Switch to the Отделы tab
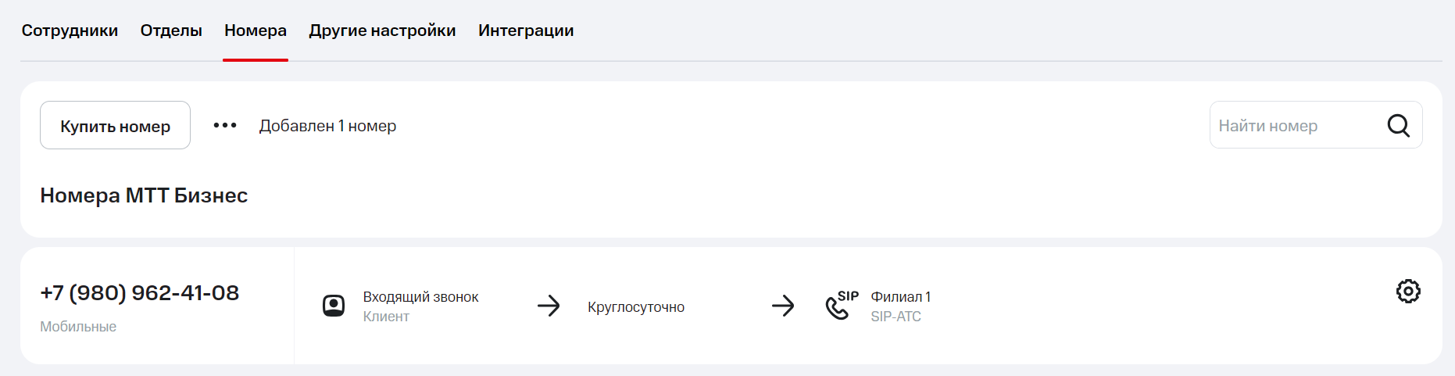This screenshot has width=1455, height=376. click(x=171, y=30)
